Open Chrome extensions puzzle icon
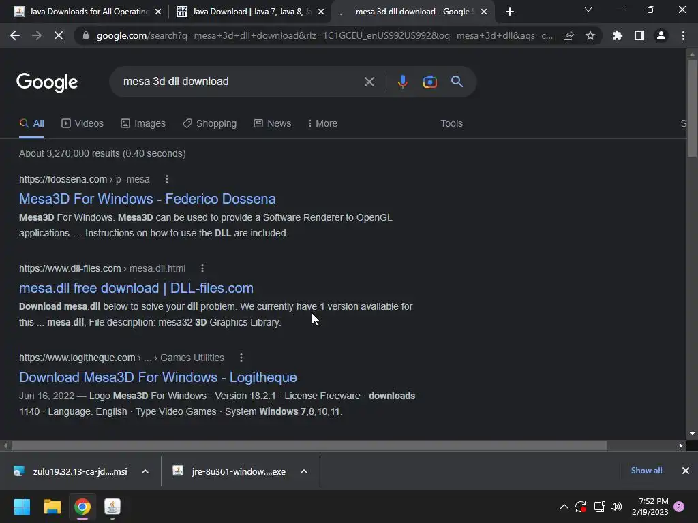This screenshot has height=523, width=698. (x=617, y=35)
